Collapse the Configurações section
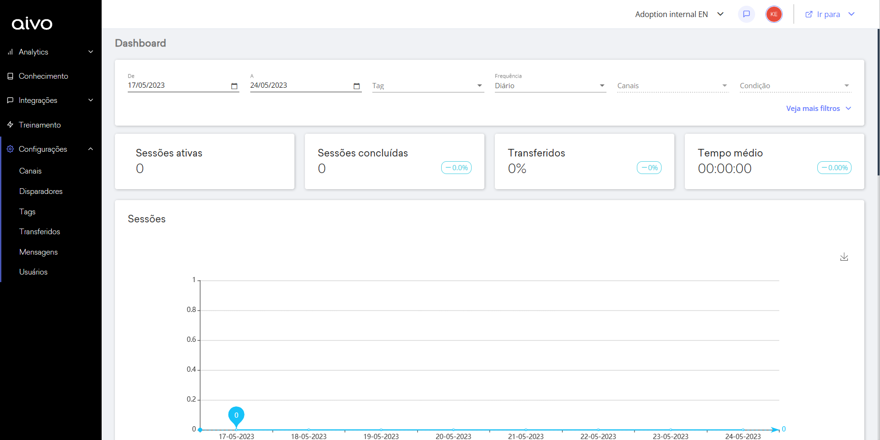 pyautogui.click(x=90, y=149)
